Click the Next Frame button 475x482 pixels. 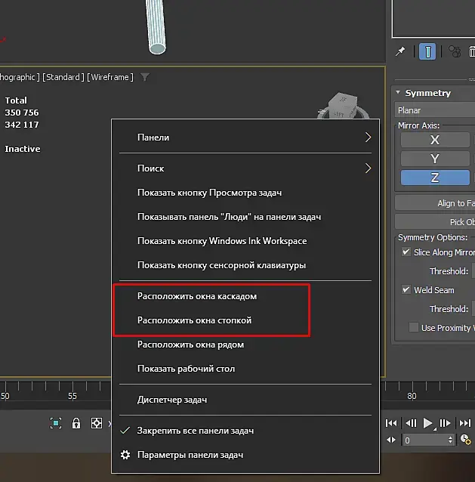pyautogui.click(x=445, y=423)
